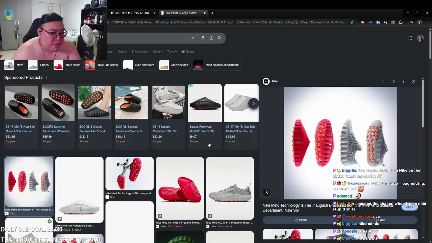Click the large Nike Mind preview image
432x243 pixels.
[340, 143]
